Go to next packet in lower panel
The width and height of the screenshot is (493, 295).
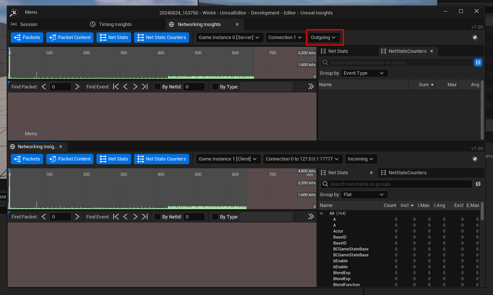tap(77, 217)
